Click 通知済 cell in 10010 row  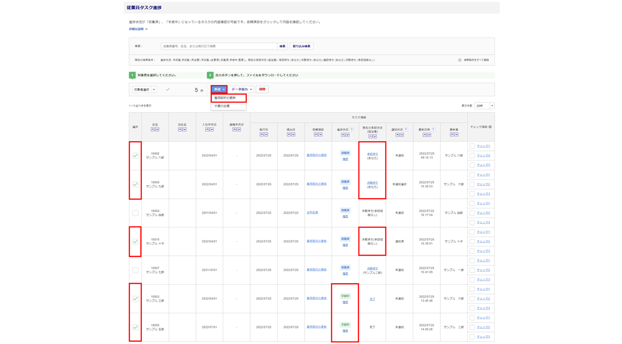coord(399,241)
